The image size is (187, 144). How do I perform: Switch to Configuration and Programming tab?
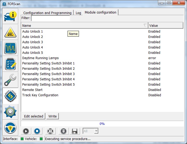47,13
